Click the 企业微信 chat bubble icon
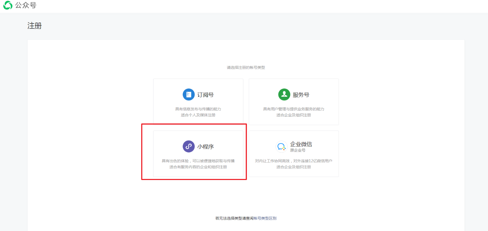Viewport: 488px width, 231px height. click(x=281, y=146)
